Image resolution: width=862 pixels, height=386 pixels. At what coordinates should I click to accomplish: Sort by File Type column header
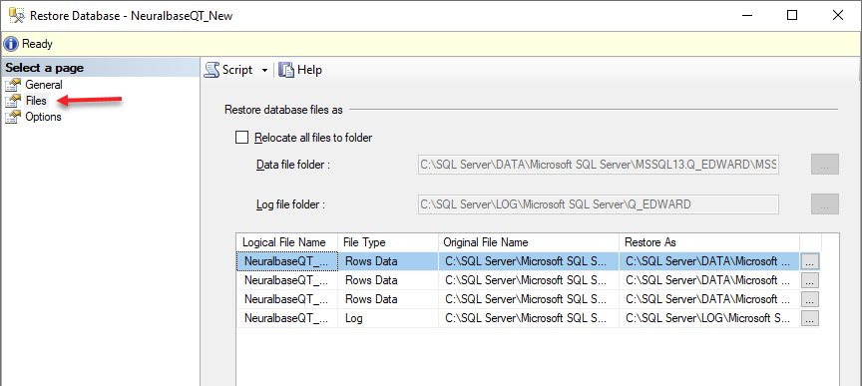point(388,242)
